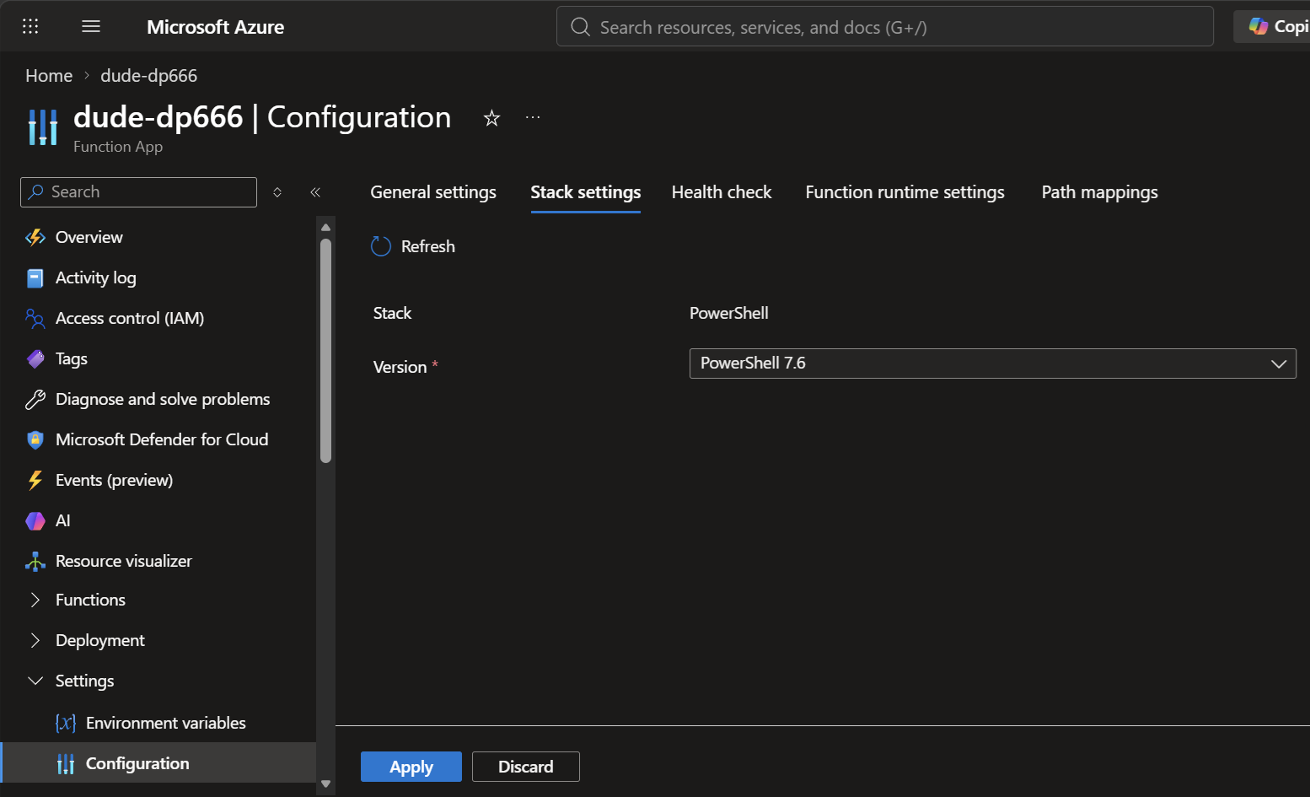The height and width of the screenshot is (797, 1310).
Task: Click the Tags icon
Action: (35, 359)
